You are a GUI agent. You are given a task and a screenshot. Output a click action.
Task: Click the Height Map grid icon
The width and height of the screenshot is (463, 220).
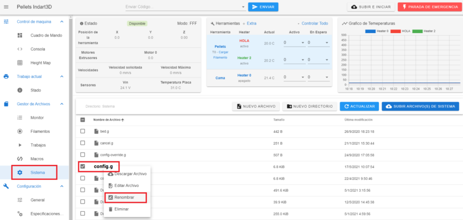[20, 63]
